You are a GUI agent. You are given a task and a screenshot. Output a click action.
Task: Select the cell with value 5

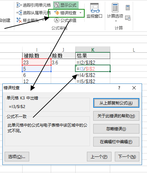click(x=37, y=69)
